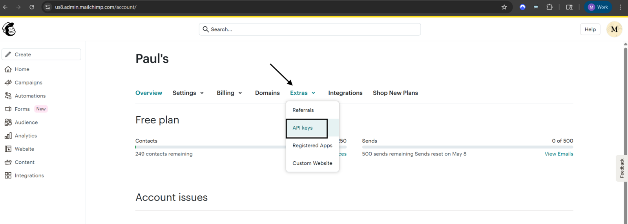This screenshot has width=628, height=224.
Task: Click the 'Paul's' account title
Action: coord(152,59)
